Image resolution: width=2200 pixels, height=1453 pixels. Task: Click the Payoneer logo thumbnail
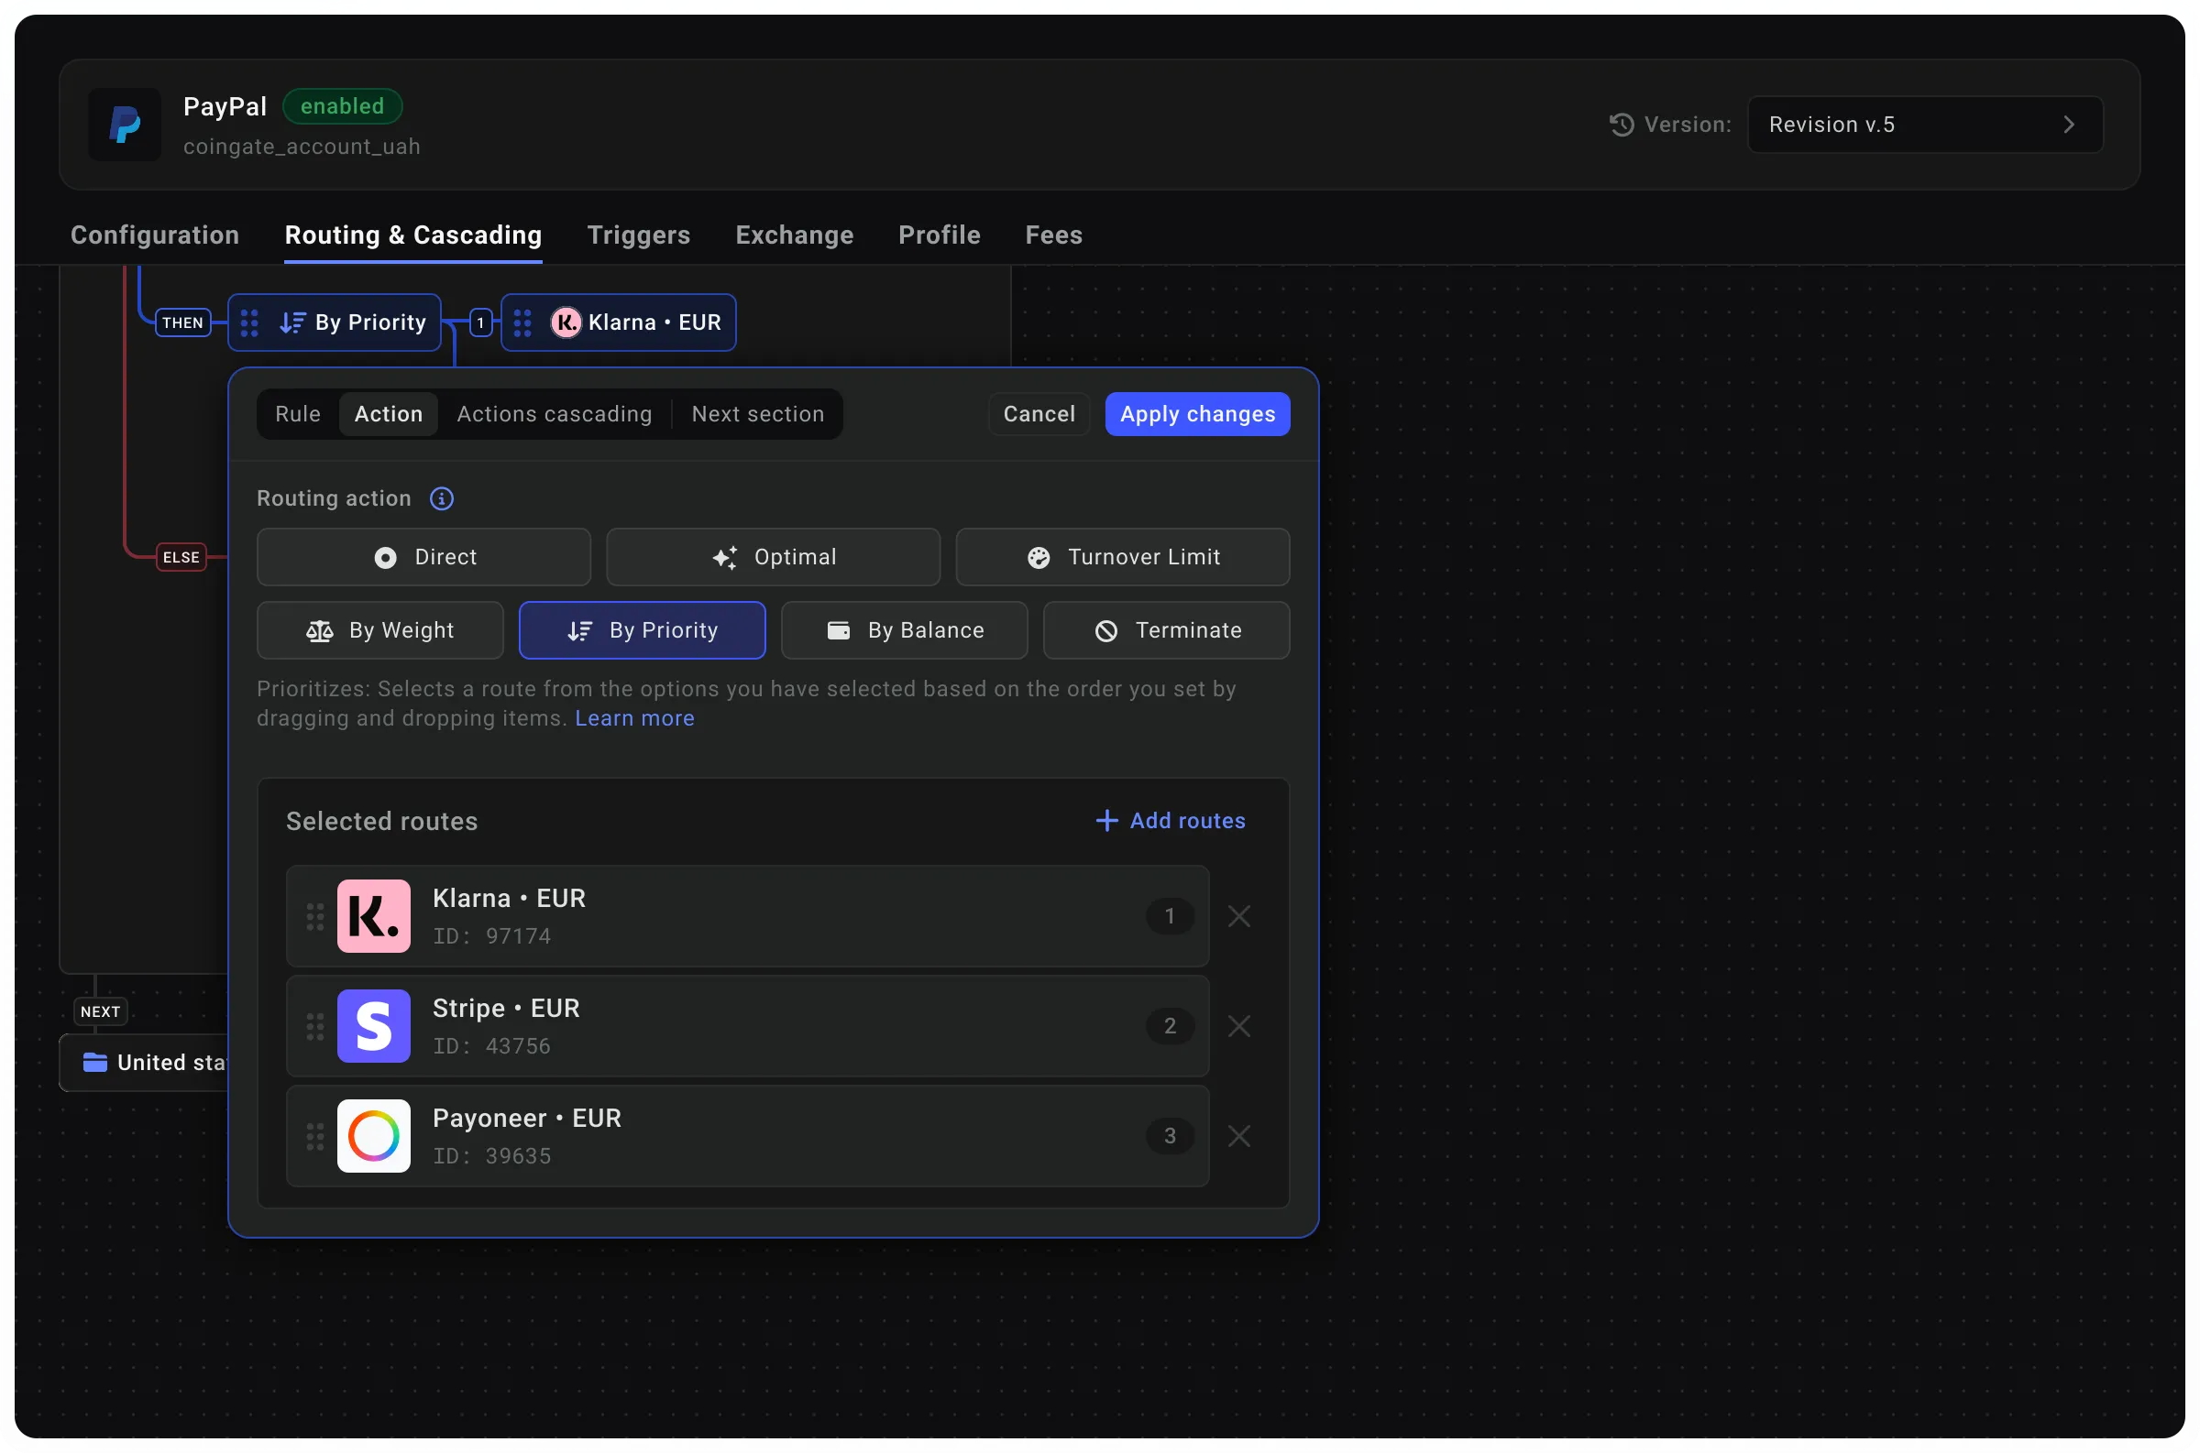(x=374, y=1137)
